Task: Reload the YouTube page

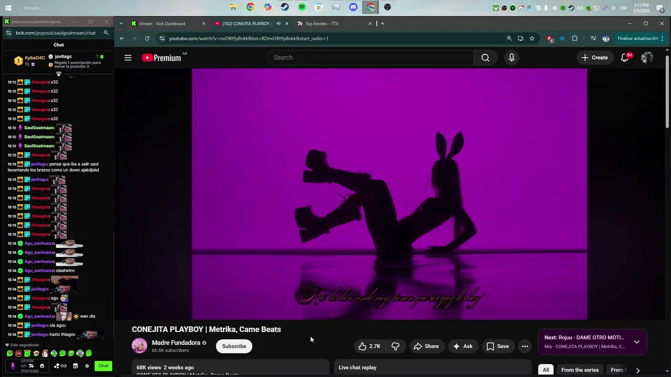Action: point(147,38)
